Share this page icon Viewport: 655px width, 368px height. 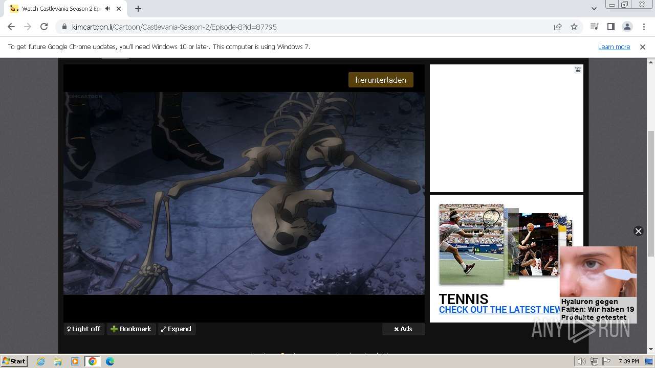(558, 27)
